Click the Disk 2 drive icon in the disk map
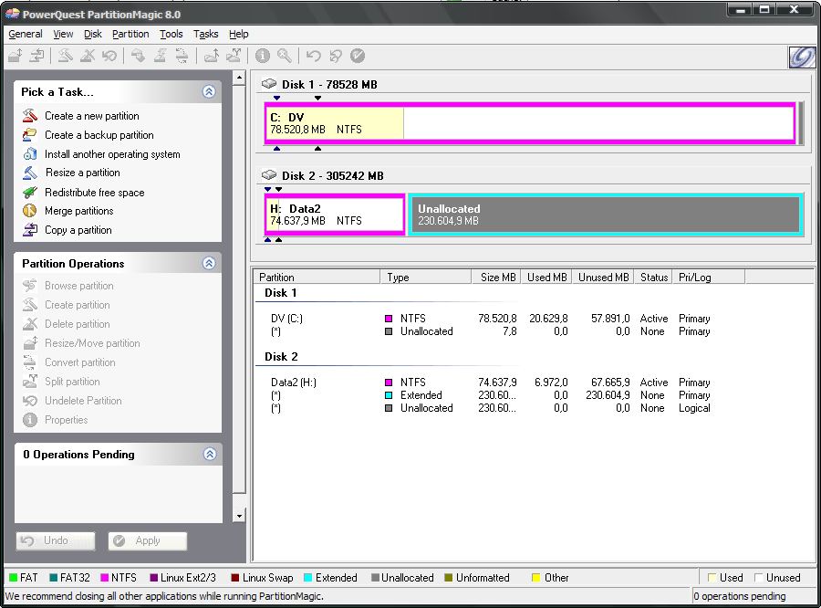821x608 pixels. tap(269, 175)
